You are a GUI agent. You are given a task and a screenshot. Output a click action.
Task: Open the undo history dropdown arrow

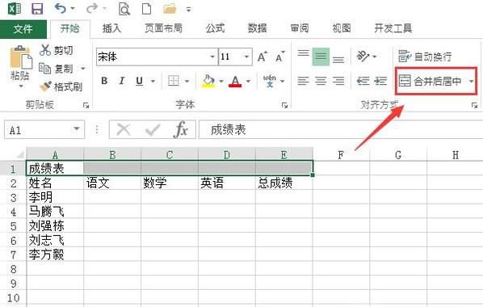pos(73,9)
